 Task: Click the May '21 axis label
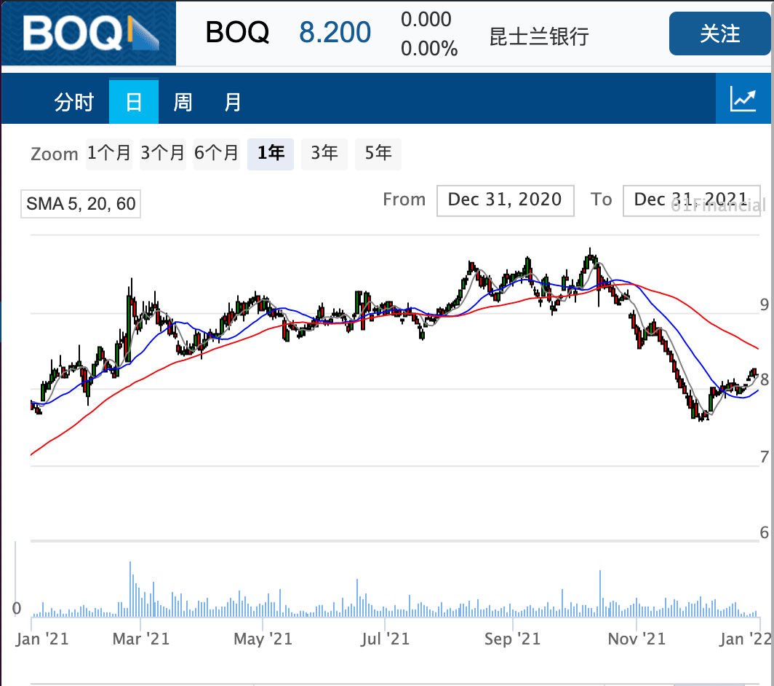pos(263,639)
